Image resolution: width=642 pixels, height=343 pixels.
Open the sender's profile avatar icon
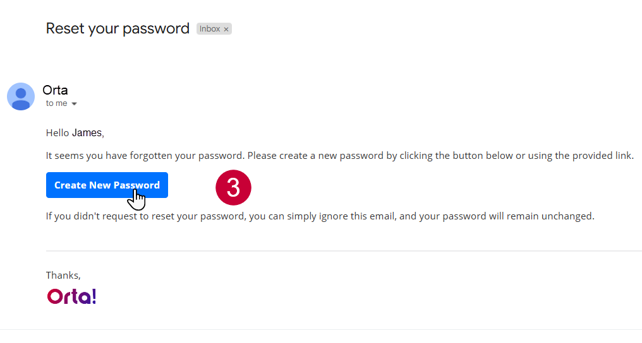21,96
